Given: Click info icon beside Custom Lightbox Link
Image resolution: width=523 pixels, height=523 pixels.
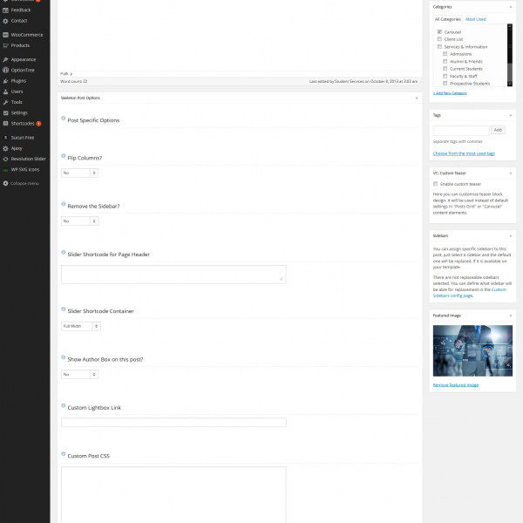Looking at the screenshot, I should [64, 406].
